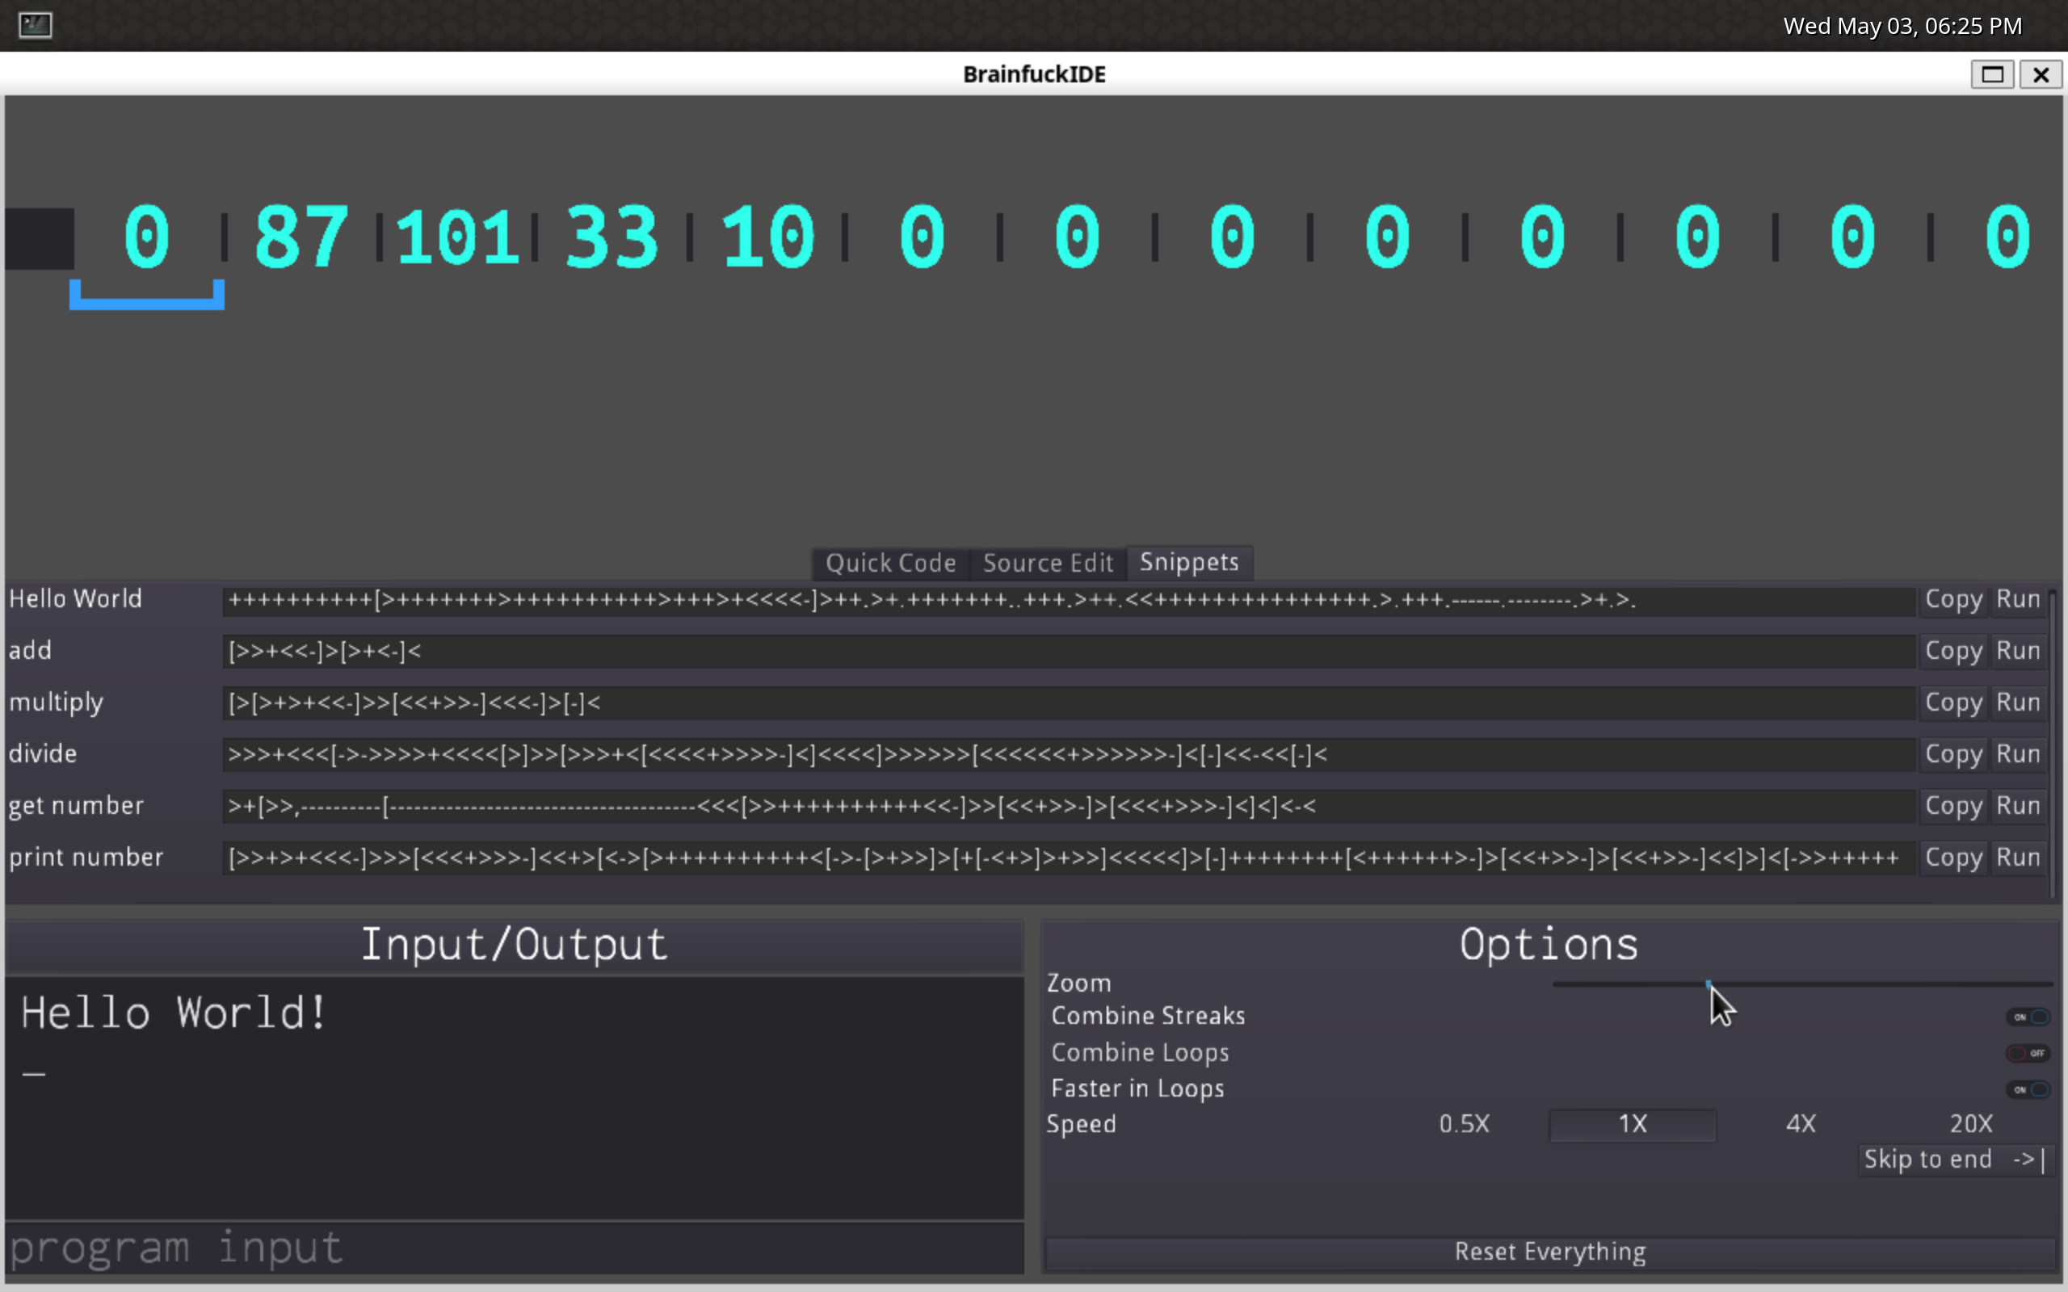The height and width of the screenshot is (1292, 2068).
Task: Run the Hello World snippet
Action: click(x=2018, y=600)
